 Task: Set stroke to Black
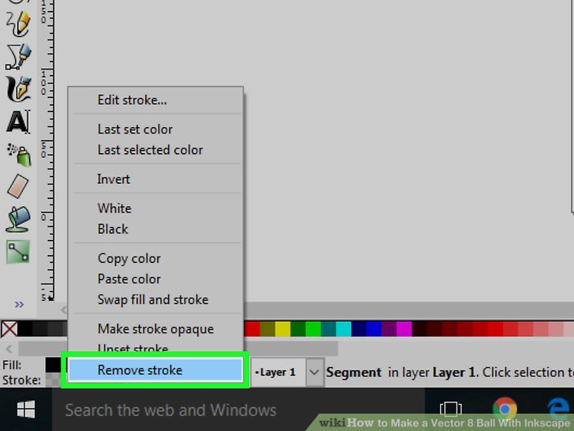(156, 229)
